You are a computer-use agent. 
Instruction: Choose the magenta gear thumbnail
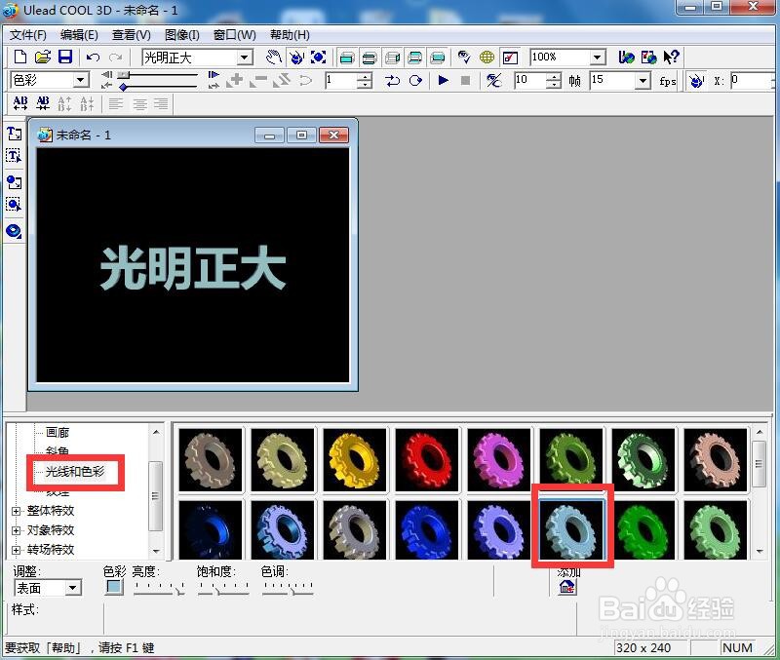[498, 459]
